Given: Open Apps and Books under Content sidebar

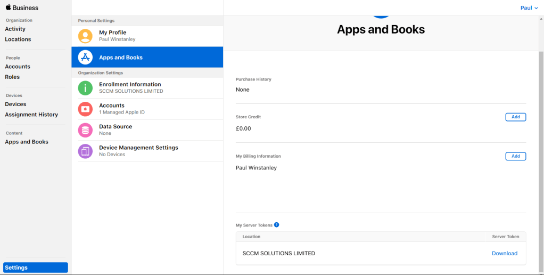Looking at the screenshot, I should (27, 142).
